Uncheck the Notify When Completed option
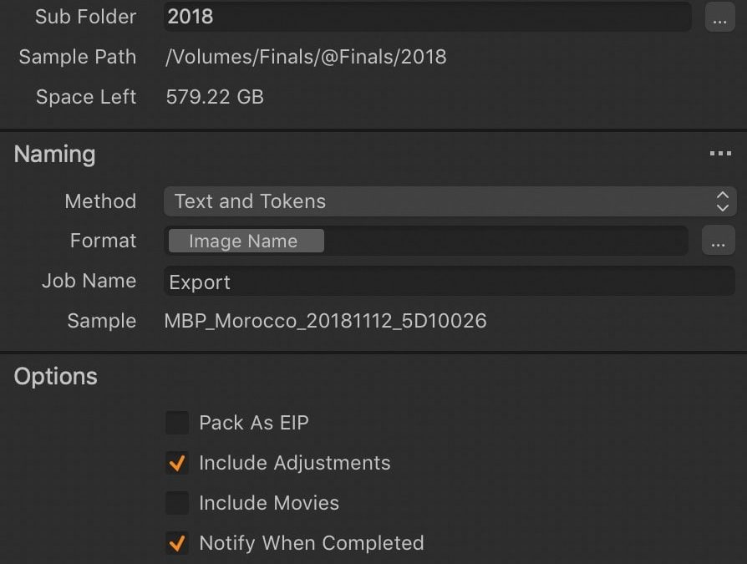The height and width of the screenshot is (564, 747). coord(177,543)
